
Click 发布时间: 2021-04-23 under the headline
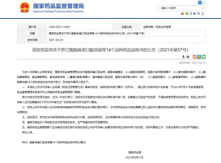click(192, 63)
